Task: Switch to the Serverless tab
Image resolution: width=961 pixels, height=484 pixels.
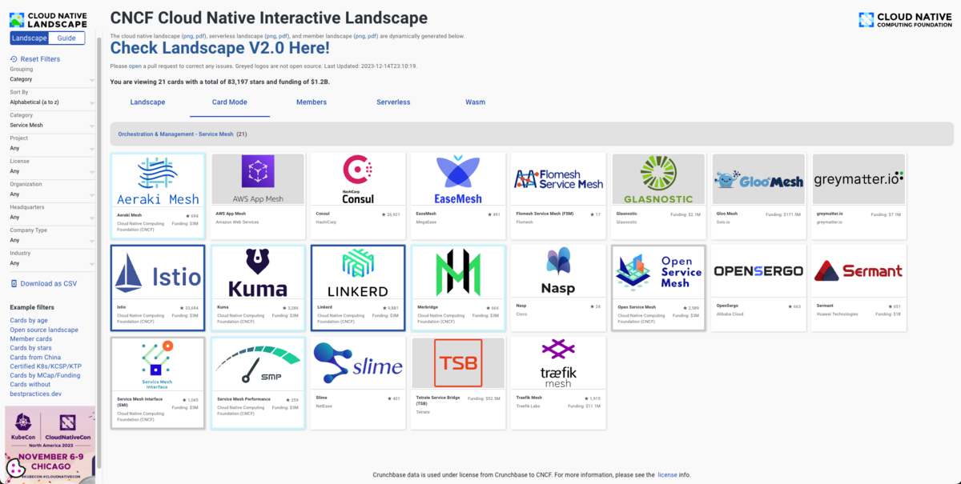Action: (x=393, y=102)
